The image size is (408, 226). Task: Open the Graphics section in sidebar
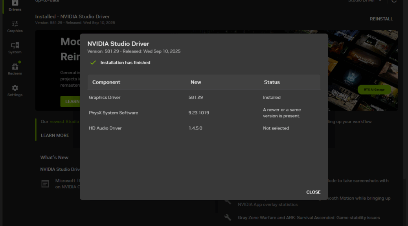15,27
